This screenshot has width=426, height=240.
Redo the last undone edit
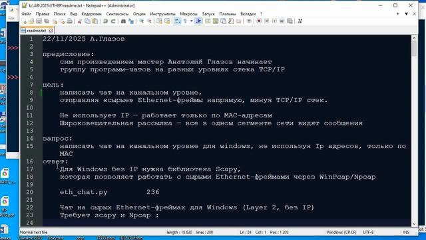coord(113,21)
